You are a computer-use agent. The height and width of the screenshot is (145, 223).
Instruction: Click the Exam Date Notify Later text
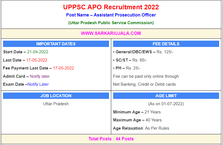(x=38, y=84)
